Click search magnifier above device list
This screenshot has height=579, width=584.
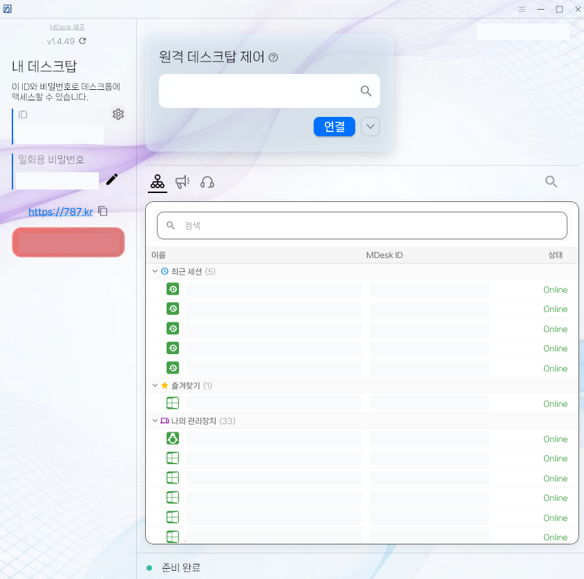pos(551,181)
